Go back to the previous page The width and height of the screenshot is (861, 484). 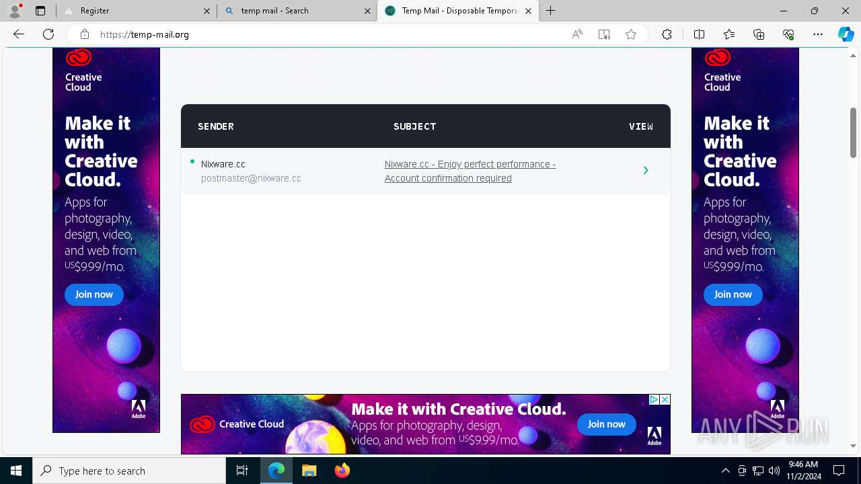click(19, 34)
